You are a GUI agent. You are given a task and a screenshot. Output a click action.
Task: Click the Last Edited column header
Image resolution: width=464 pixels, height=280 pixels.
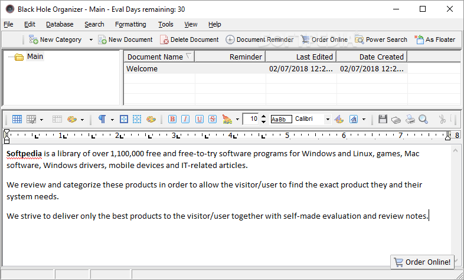pyautogui.click(x=301, y=57)
